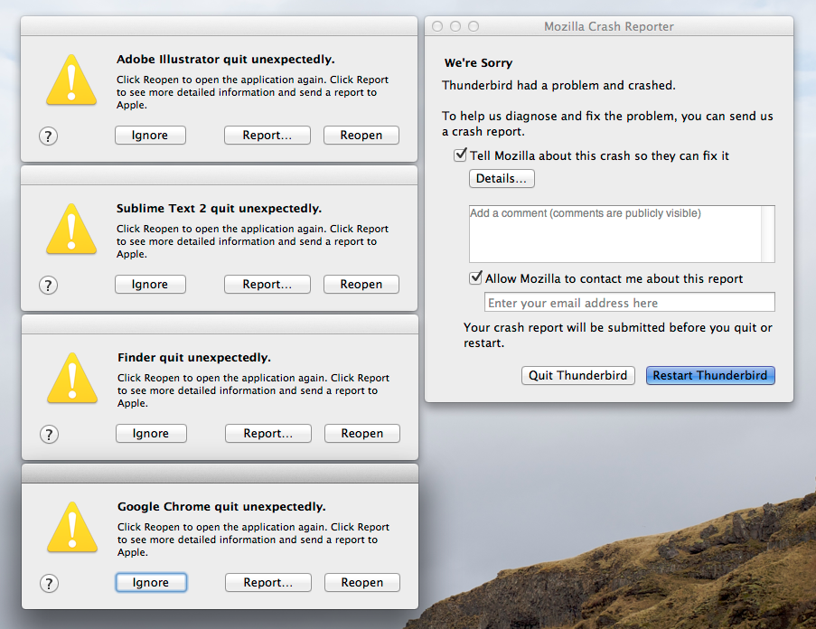Click the email address input field
Screen dimensions: 816x629
point(630,302)
